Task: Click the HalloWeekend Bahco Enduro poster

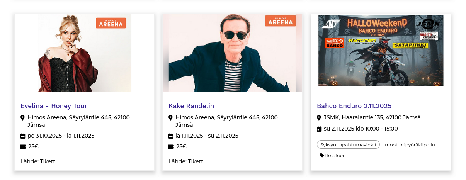Action: pyautogui.click(x=381, y=50)
